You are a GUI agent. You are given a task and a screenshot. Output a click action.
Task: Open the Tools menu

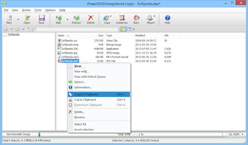point(38,10)
